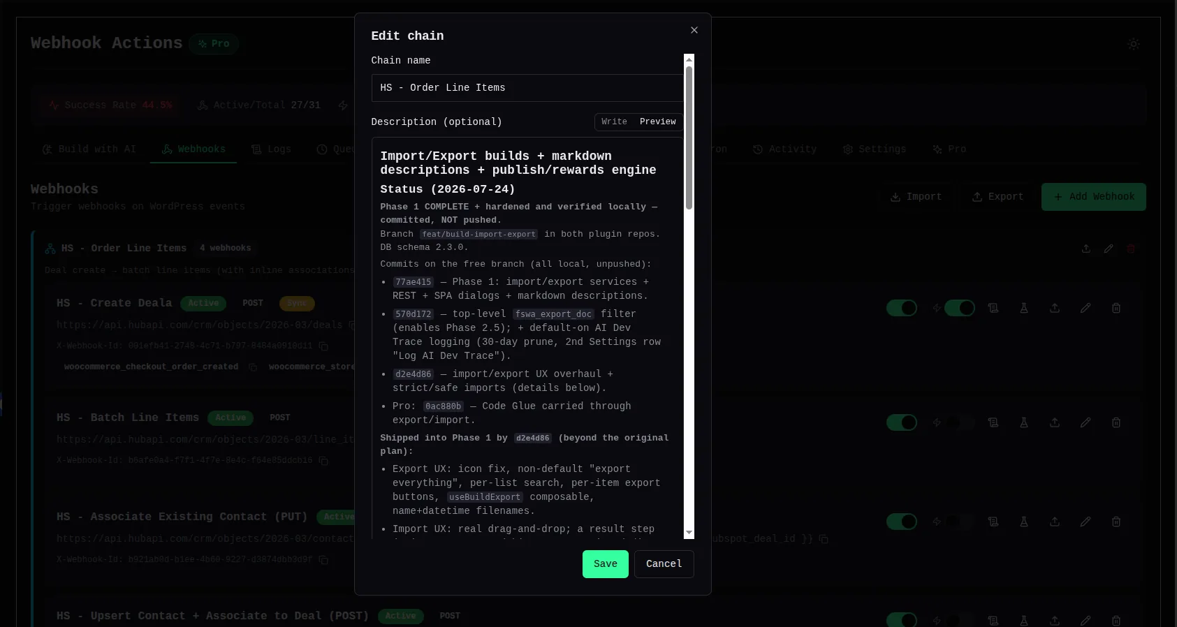Click code chip 'fswa_export_doc'
Screen dimensions: 1177x627
tap(553, 314)
